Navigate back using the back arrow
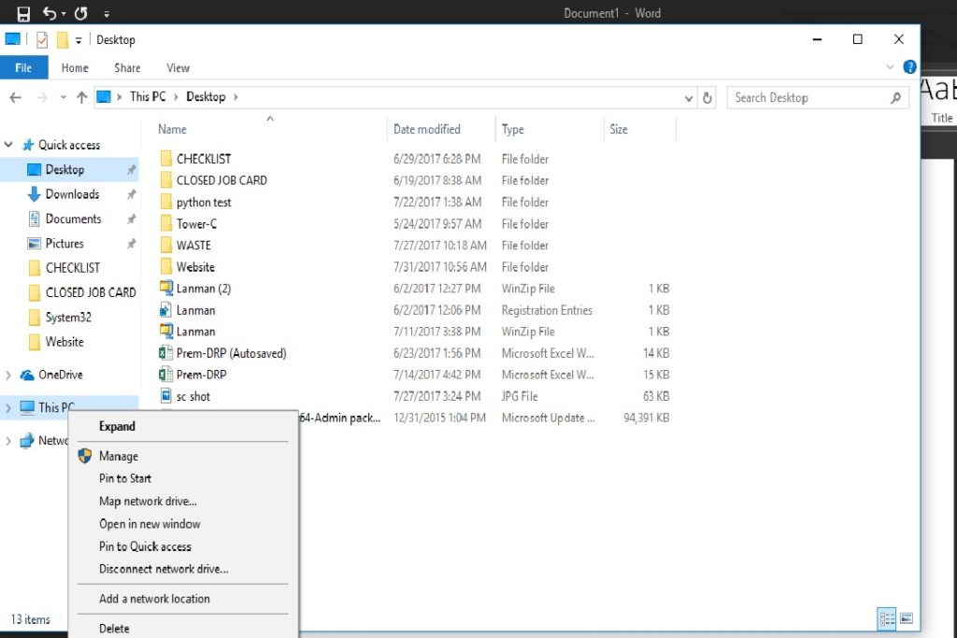Screen dimensions: 957x638 click(x=15, y=97)
